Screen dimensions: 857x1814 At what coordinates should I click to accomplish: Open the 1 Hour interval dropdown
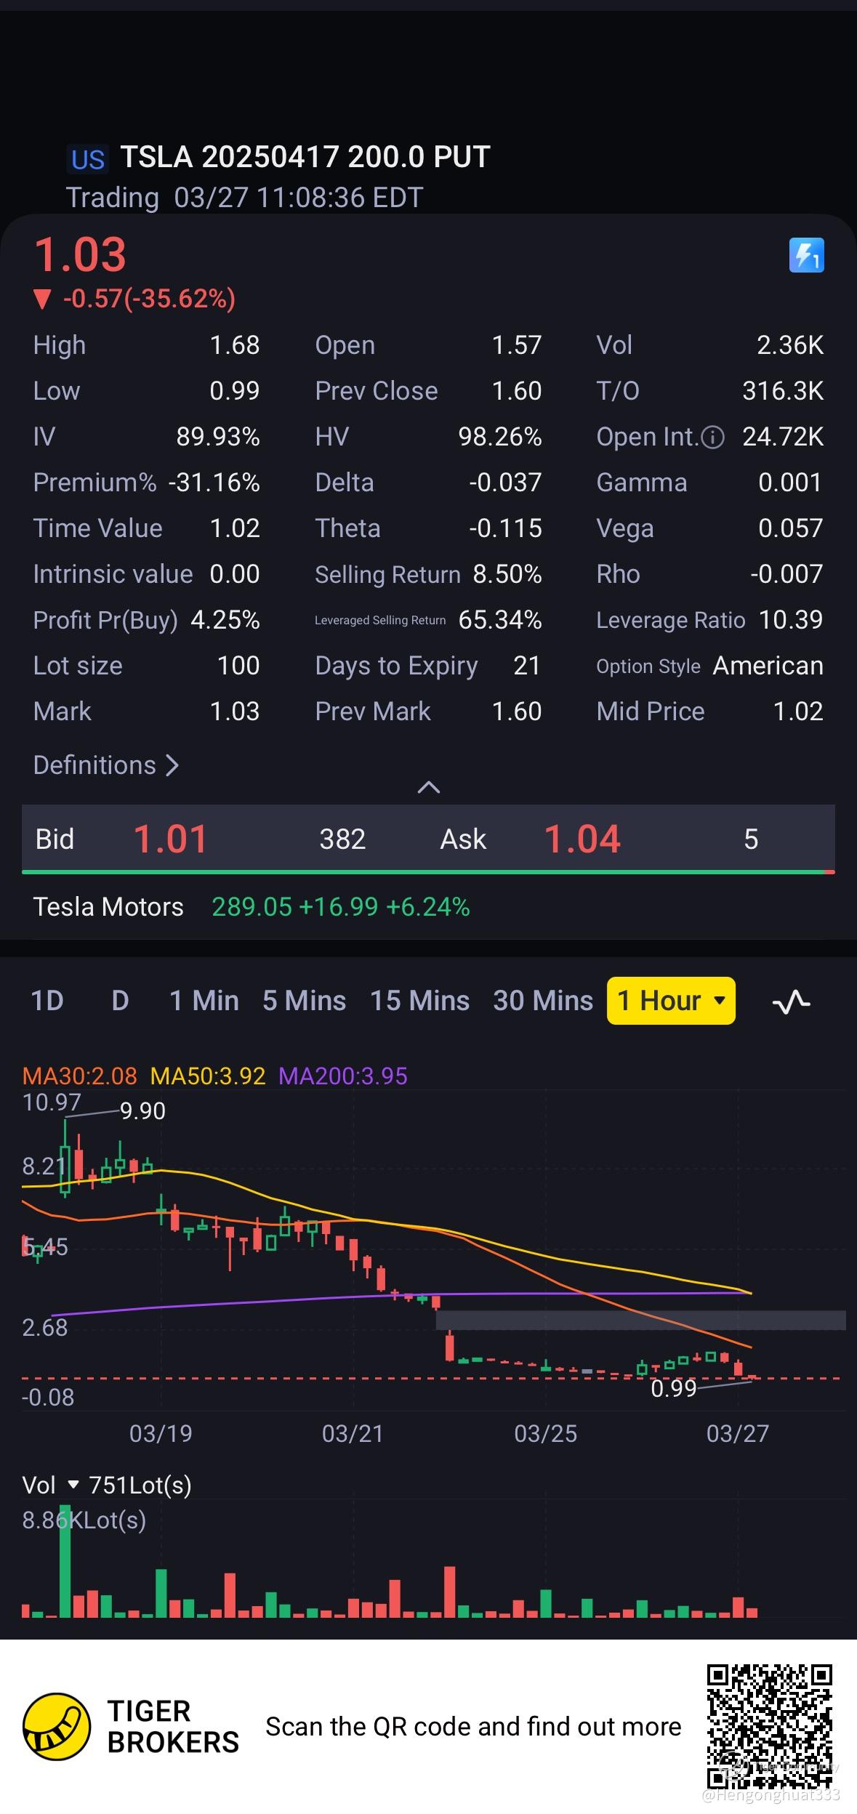point(671,1001)
